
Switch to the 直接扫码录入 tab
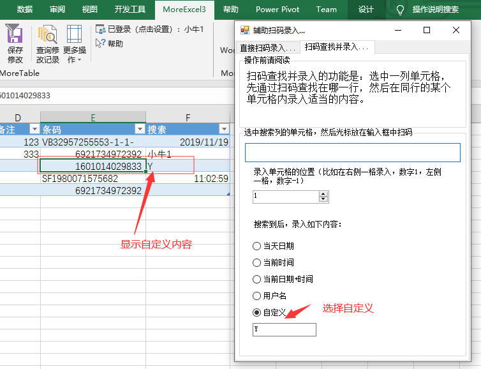coord(267,48)
